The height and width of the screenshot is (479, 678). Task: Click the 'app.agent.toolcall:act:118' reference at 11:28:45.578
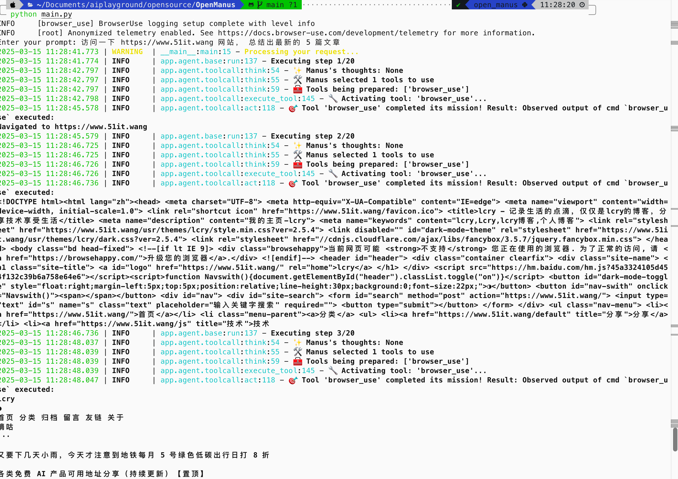218,108
